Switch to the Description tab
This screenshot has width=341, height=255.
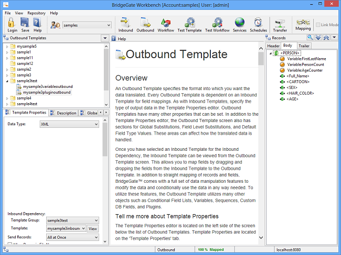point(63,113)
